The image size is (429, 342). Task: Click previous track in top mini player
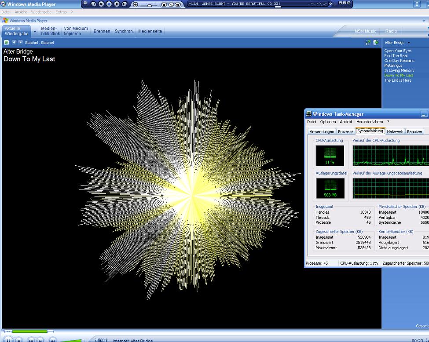pyautogui.click(x=94, y=4)
